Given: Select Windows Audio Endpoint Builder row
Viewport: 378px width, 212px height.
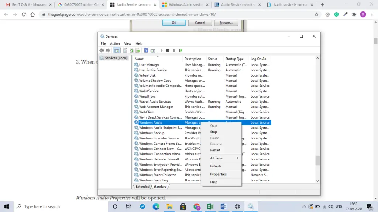Looking at the screenshot, I should (x=167, y=128).
